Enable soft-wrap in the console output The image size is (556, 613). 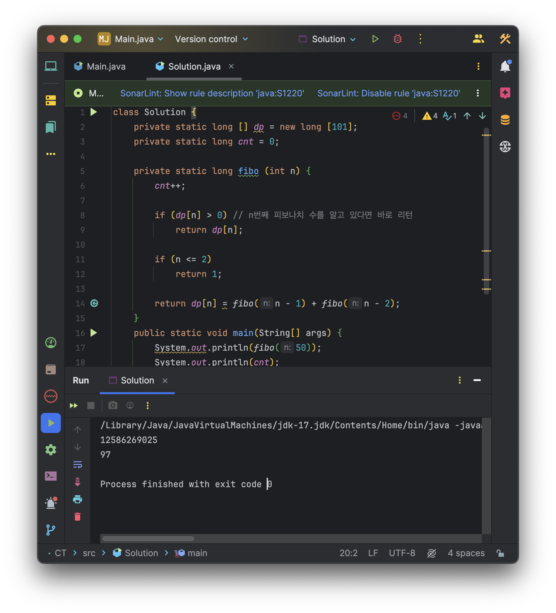(78, 464)
